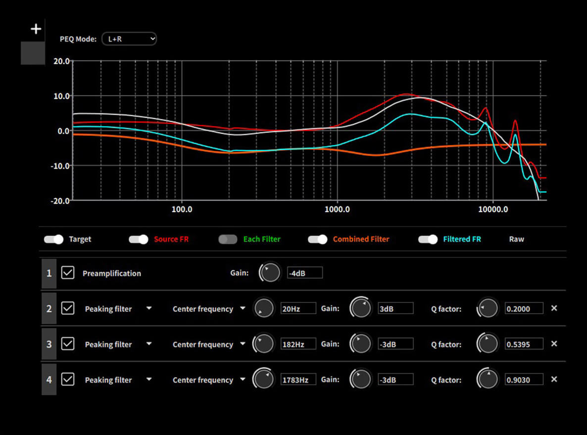Open the PEQ Mode L+R dropdown
Image resolution: width=587 pixels, height=435 pixels.
129,39
